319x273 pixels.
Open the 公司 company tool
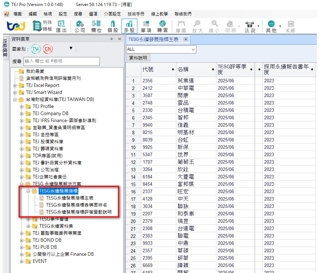(80, 26)
